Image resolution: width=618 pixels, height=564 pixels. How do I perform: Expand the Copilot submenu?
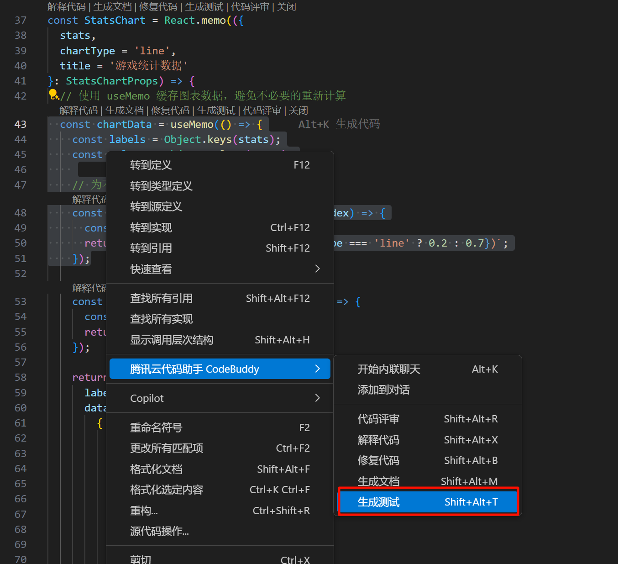[x=317, y=398]
